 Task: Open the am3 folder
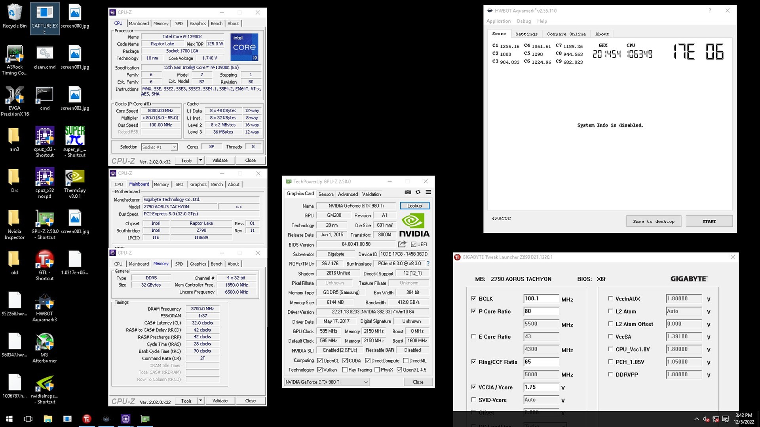(x=15, y=140)
